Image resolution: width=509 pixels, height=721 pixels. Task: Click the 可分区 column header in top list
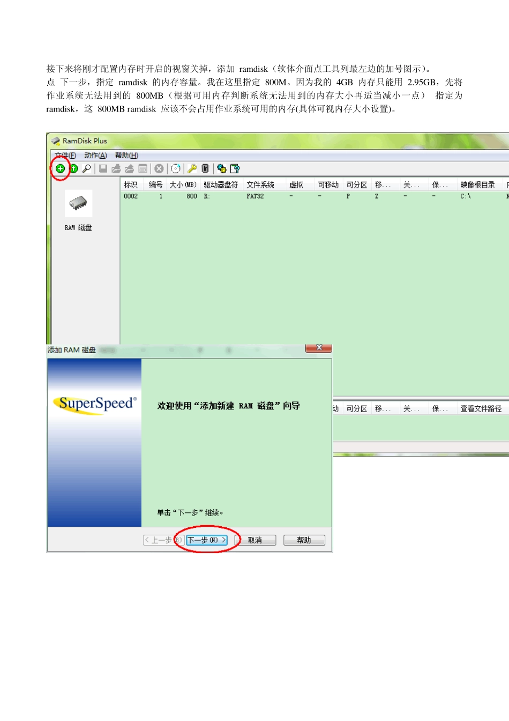pos(357,185)
